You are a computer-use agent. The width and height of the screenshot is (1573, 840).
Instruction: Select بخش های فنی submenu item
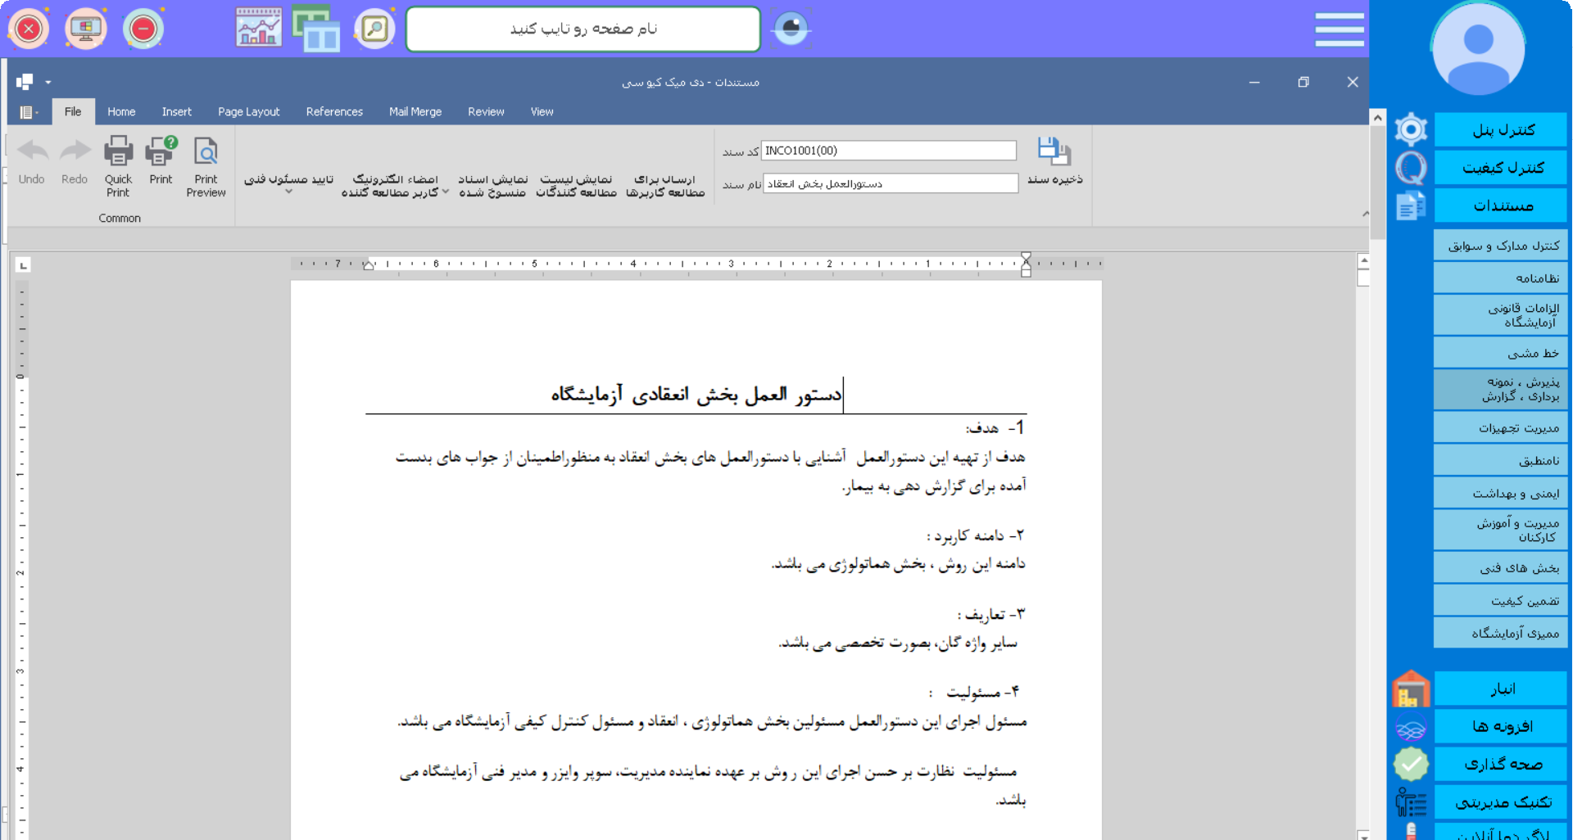[x=1501, y=567]
